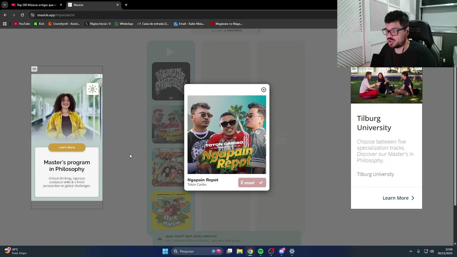View site information icon in the address bar
Image resolution: width=457 pixels, height=257 pixels.
pos(32,15)
